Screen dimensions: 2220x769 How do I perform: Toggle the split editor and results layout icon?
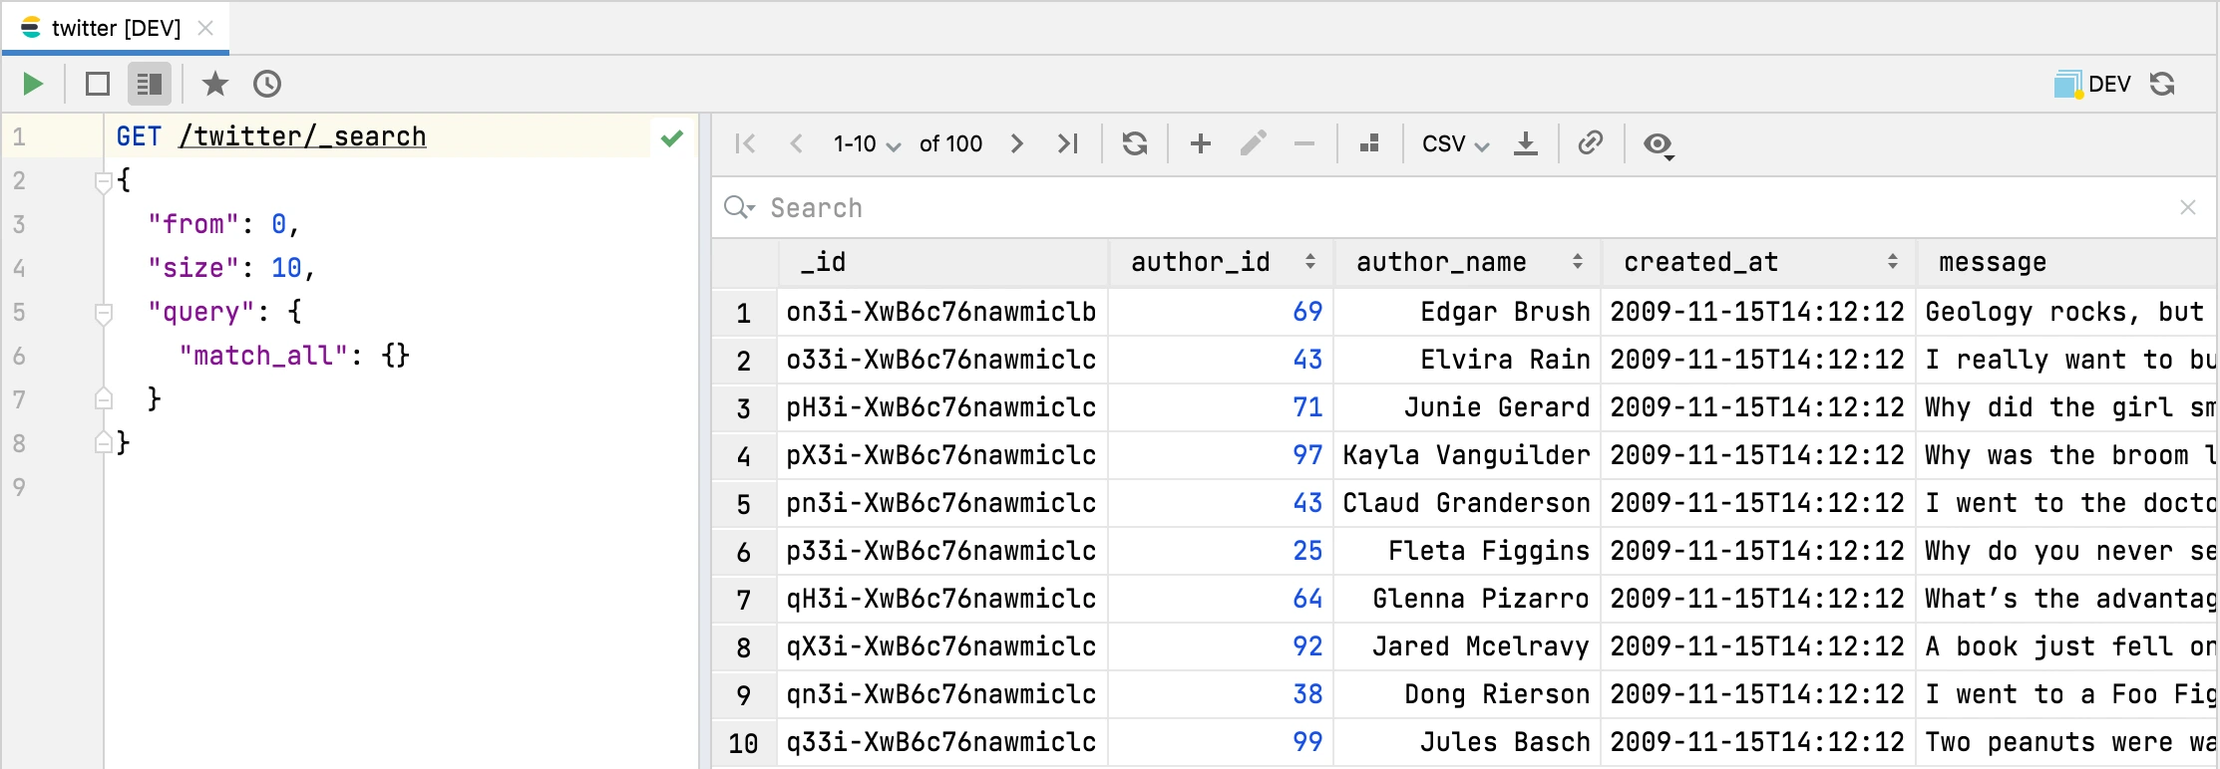coord(150,84)
